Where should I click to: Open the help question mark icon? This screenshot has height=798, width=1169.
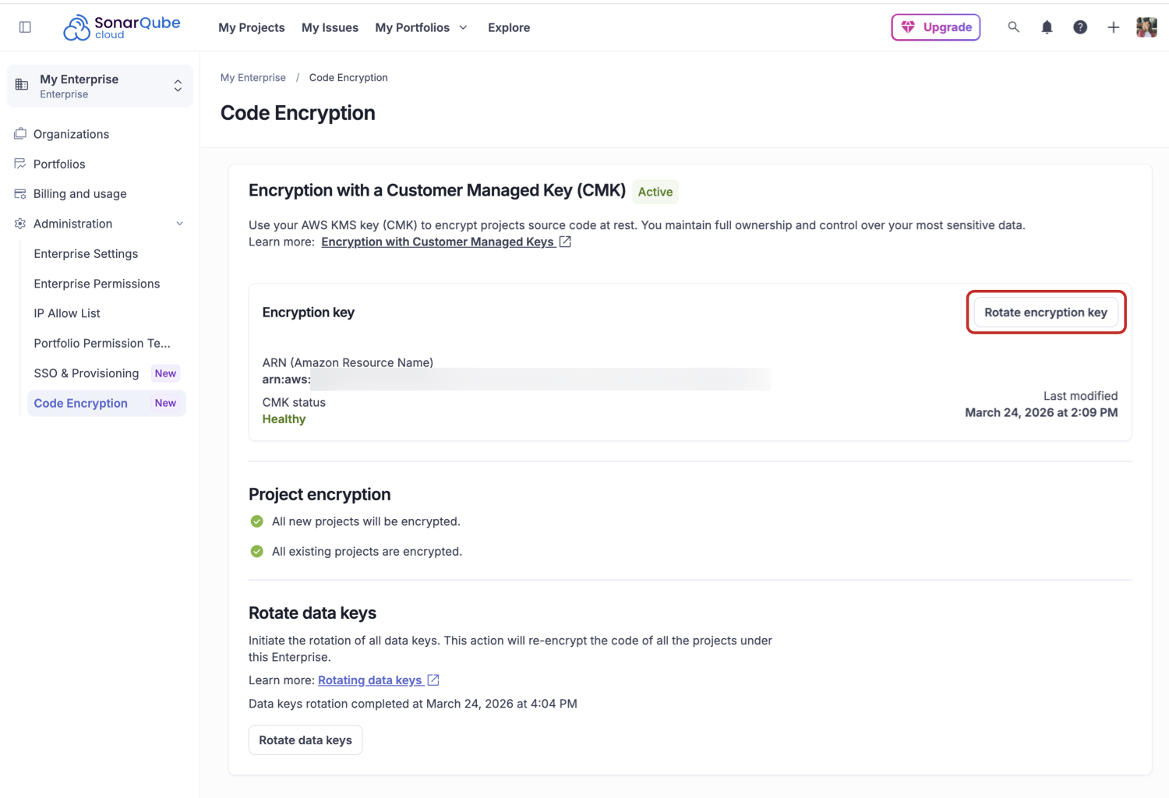pyautogui.click(x=1080, y=27)
